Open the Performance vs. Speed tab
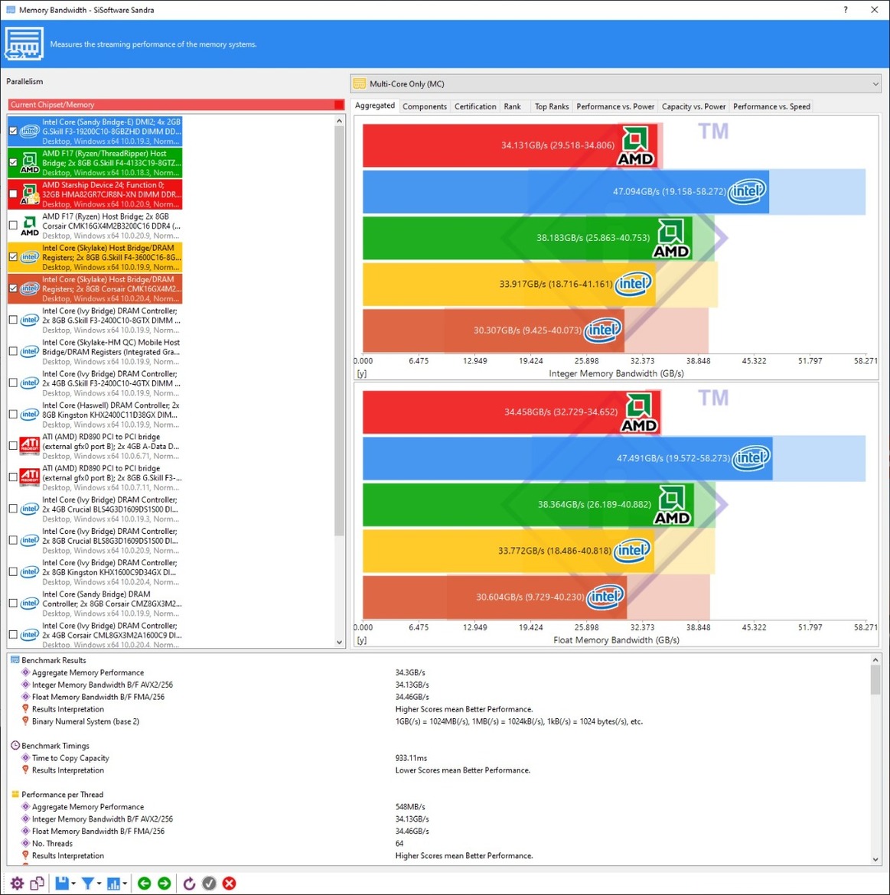The image size is (890, 895). pyautogui.click(x=771, y=106)
